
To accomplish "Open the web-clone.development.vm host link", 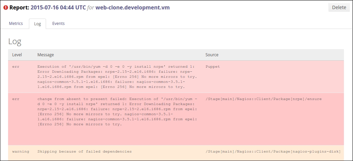I will tap(132, 7).
